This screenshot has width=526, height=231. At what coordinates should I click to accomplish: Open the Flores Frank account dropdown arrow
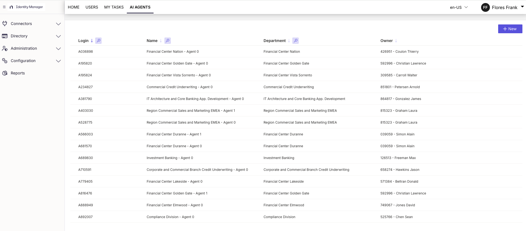click(522, 7)
